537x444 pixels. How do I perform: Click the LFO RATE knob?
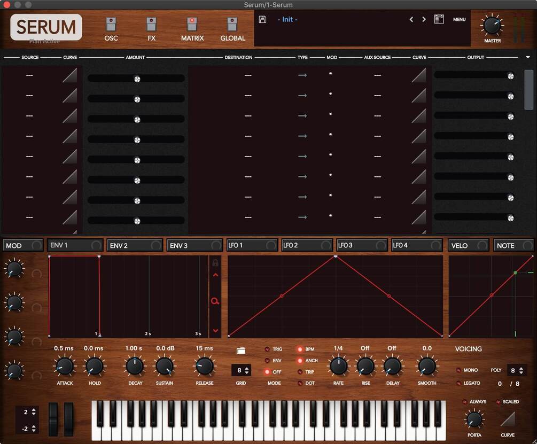338,366
